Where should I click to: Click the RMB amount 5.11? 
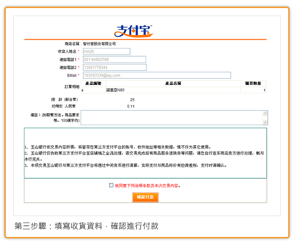coord(131,106)
